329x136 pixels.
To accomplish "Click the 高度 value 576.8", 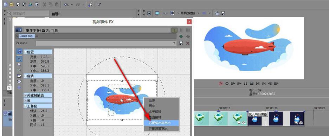I will (x=45, y=61).
